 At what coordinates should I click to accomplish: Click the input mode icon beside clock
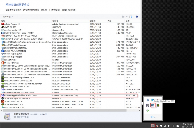pyautogui.click(x=178, y=126)
